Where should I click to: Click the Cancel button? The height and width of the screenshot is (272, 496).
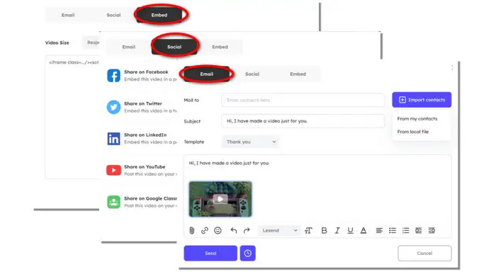(424, 254)
